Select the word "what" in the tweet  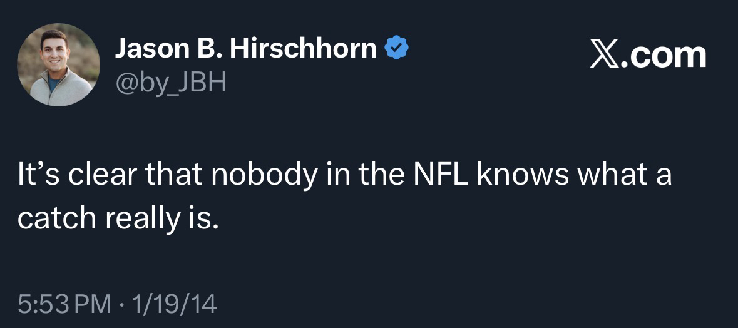(x=608, y=176)
